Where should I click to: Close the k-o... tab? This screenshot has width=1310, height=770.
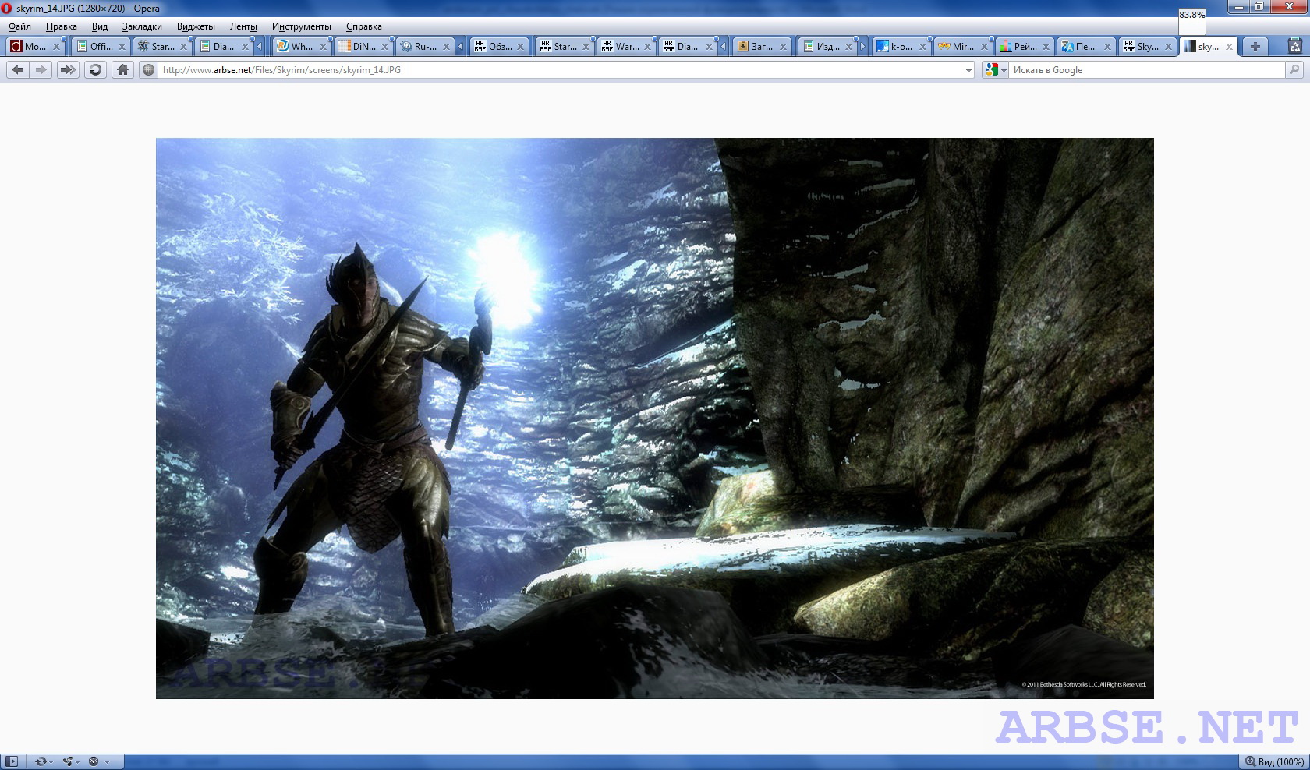pos(922,47)
